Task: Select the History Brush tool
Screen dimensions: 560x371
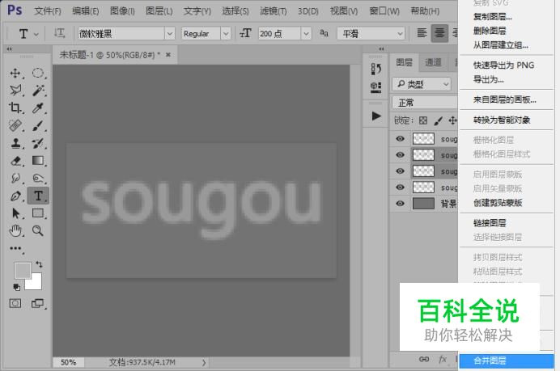Action: [x=38, y=143]
